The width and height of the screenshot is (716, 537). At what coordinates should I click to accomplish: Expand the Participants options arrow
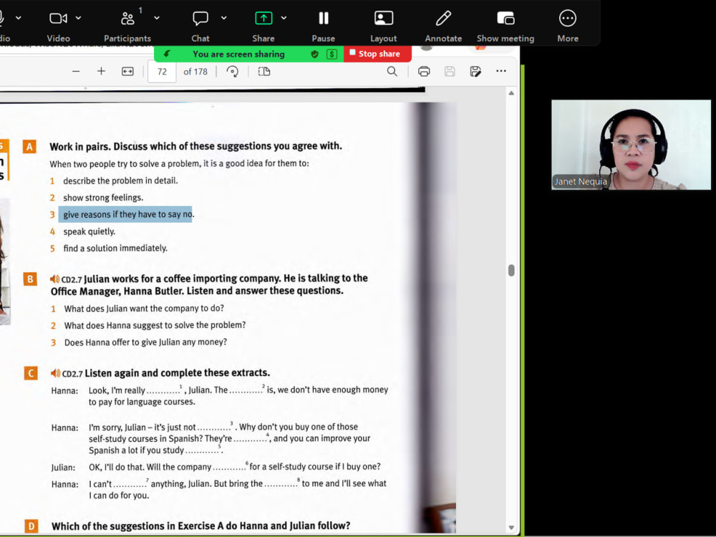(157, 18)
